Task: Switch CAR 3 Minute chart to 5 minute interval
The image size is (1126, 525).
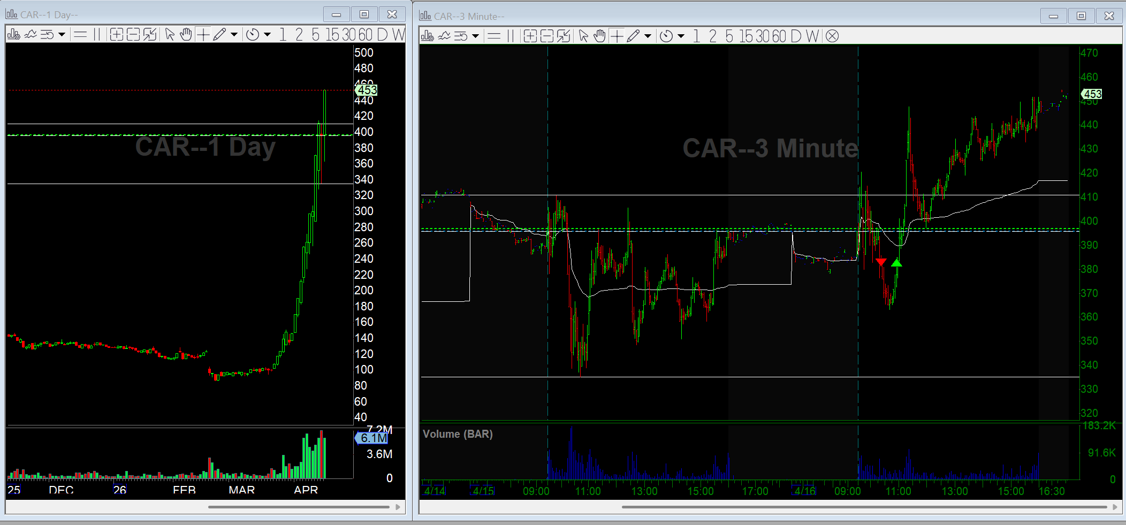Action: pyautogui.click(x=729, y=36)
